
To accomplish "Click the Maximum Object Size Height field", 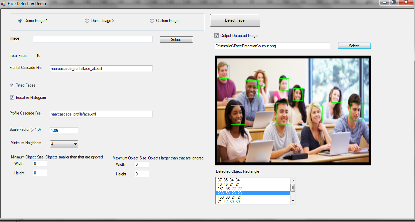I will pos(142,174).
